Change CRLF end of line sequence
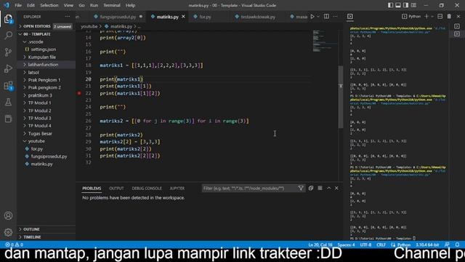This screenshot has width=465, height=262. [381, 245]
